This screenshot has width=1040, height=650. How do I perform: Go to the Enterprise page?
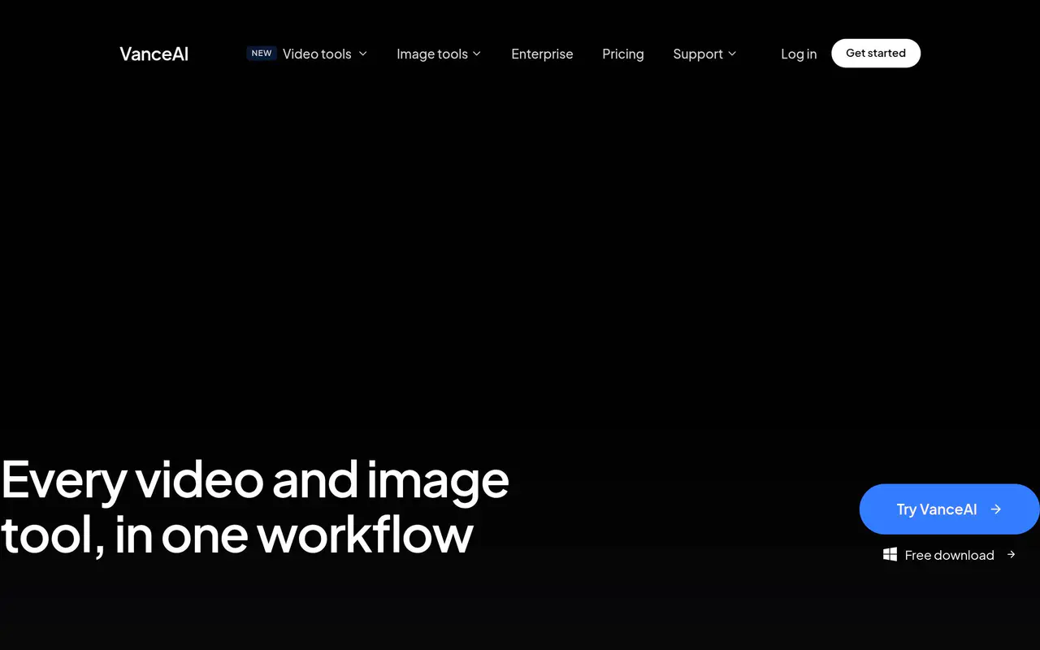[x=542, y=54]
